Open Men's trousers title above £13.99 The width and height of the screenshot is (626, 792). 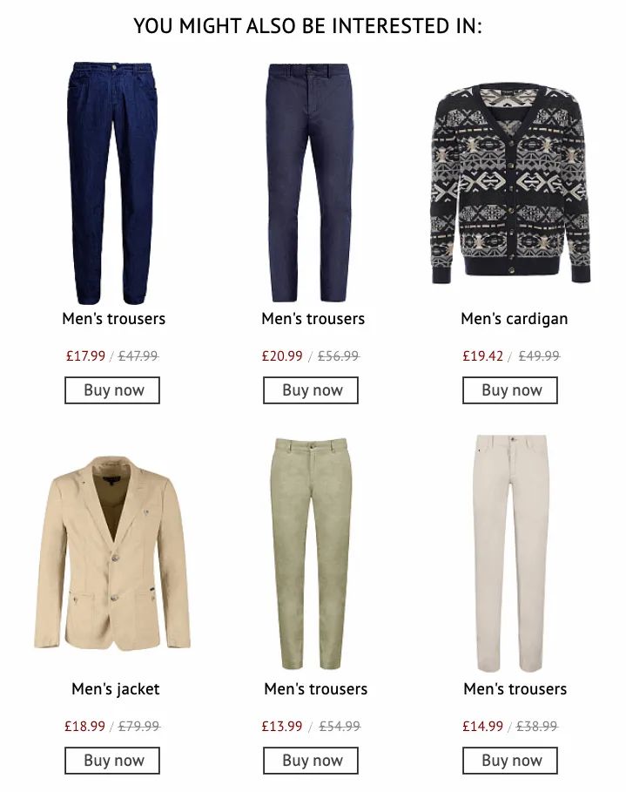pyautogui.click(x=315, y=689)
